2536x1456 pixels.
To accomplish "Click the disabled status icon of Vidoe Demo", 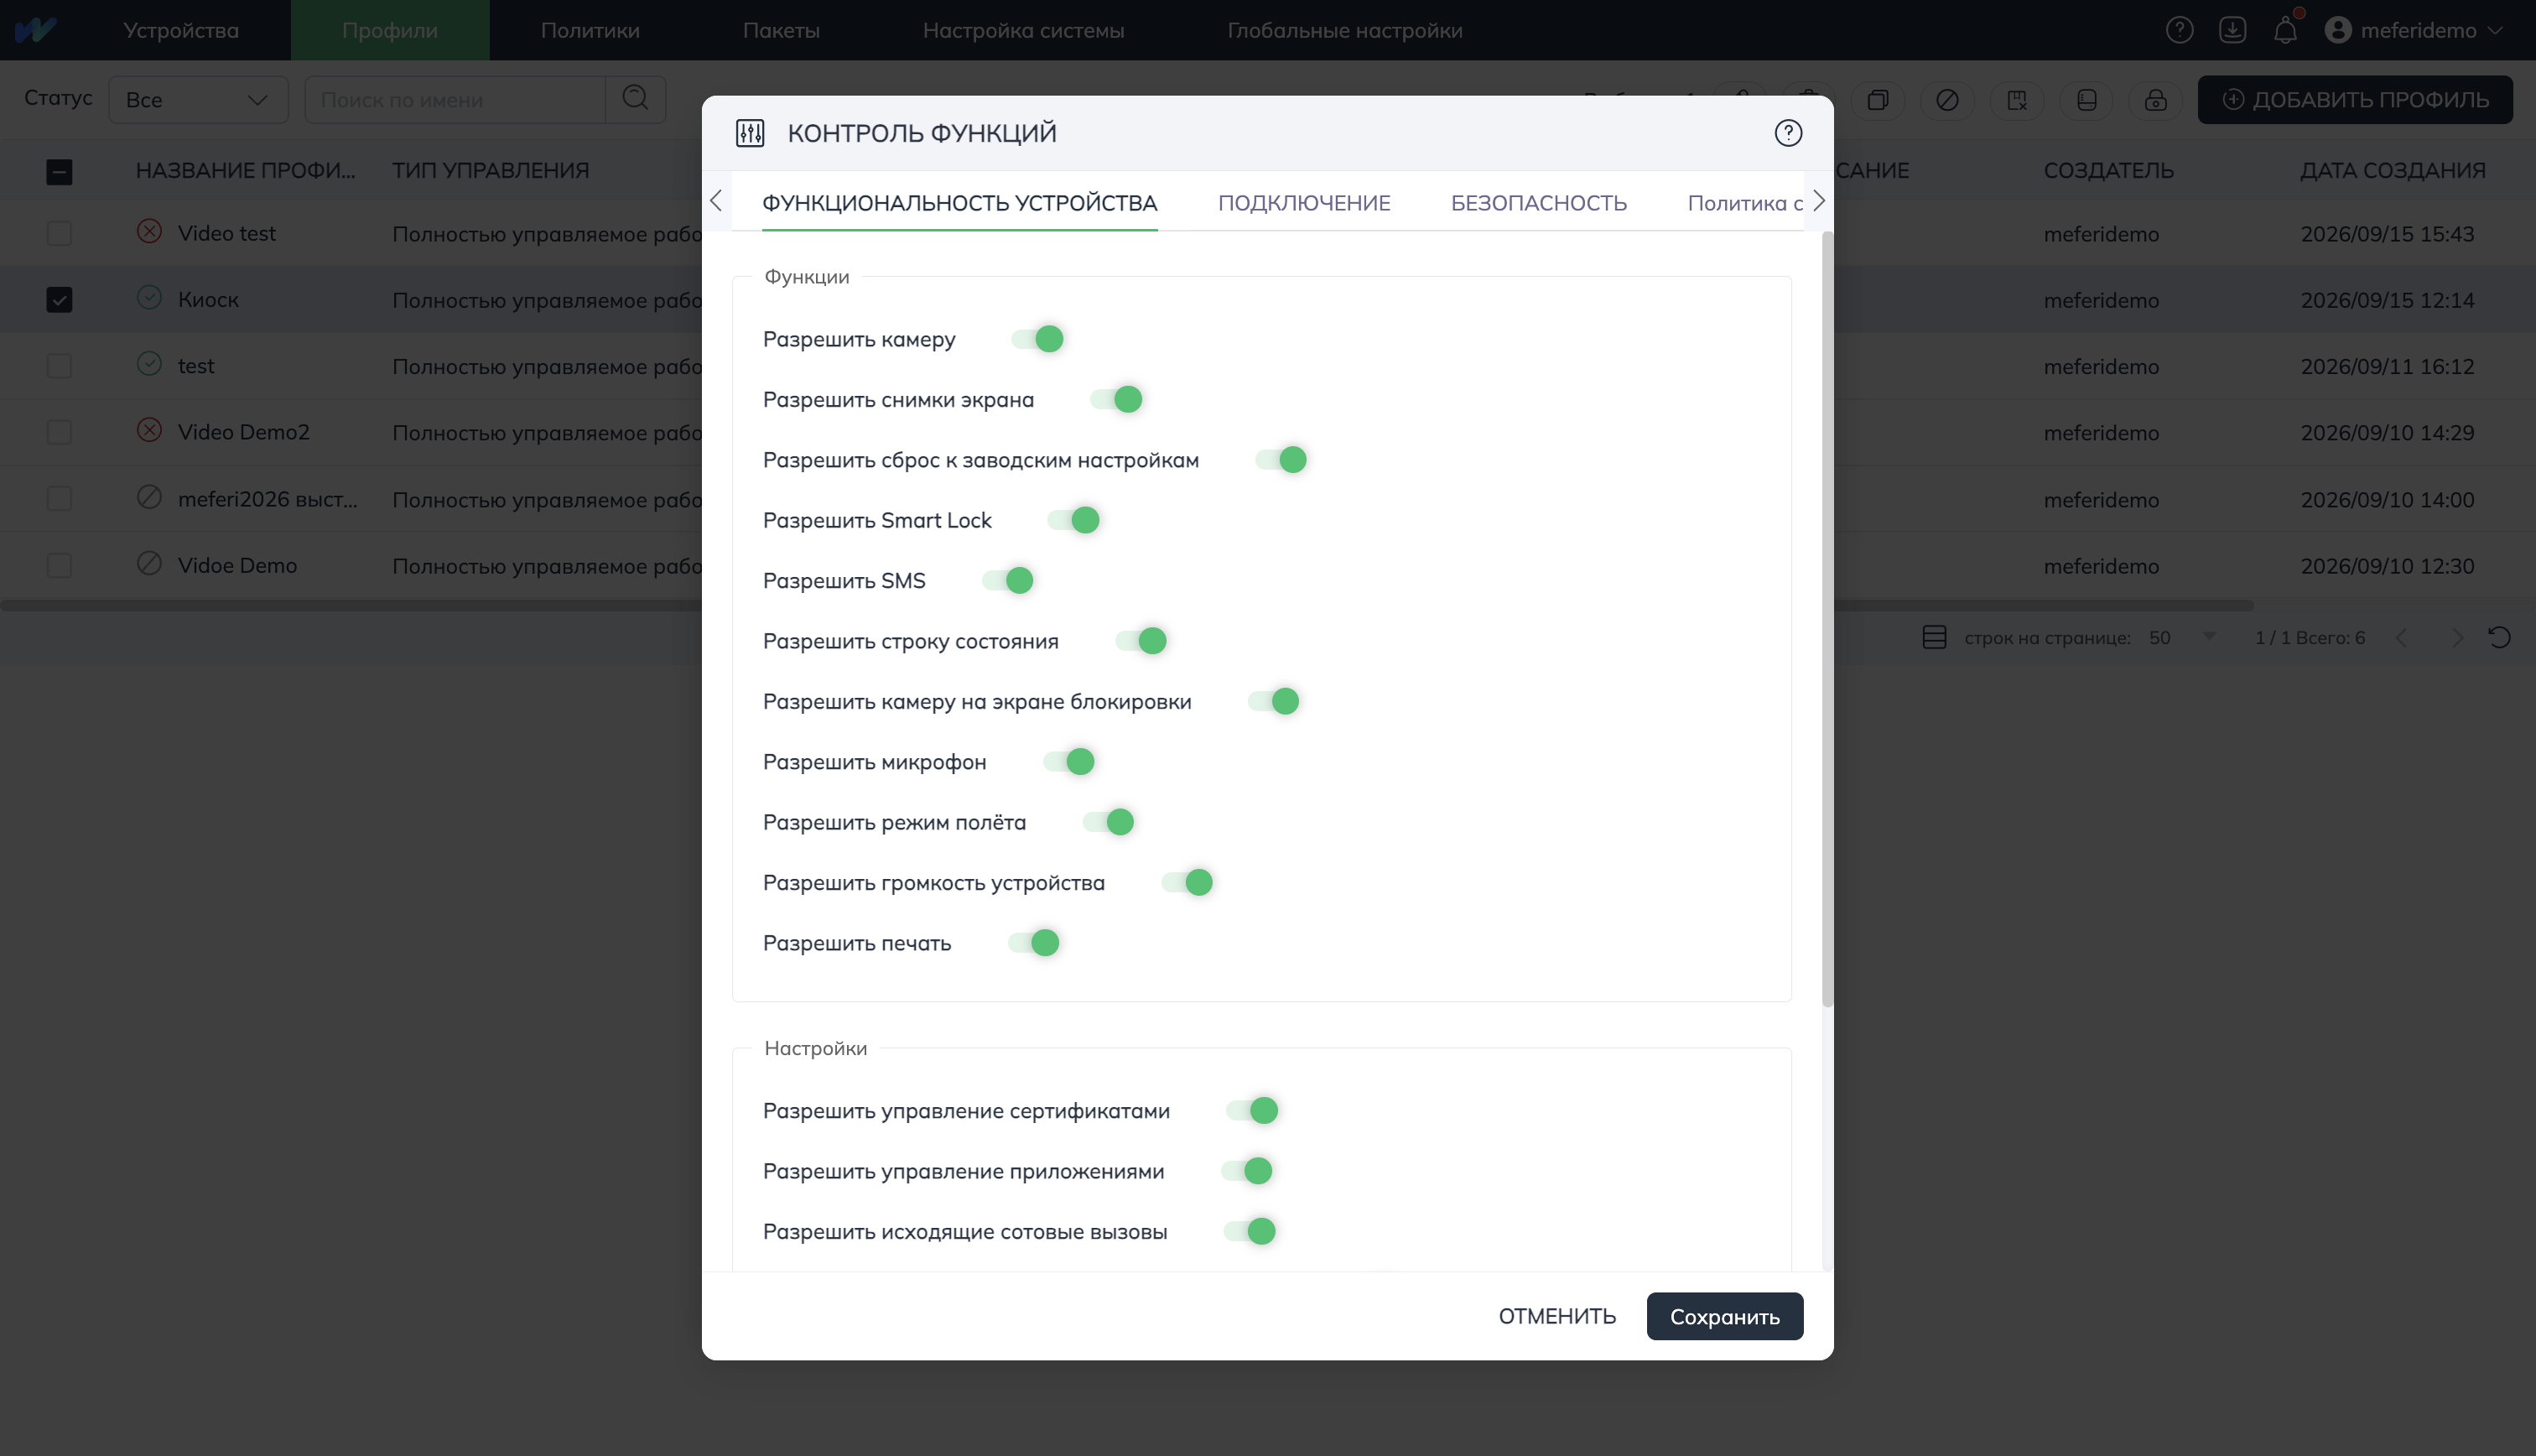I will (149, 564).
